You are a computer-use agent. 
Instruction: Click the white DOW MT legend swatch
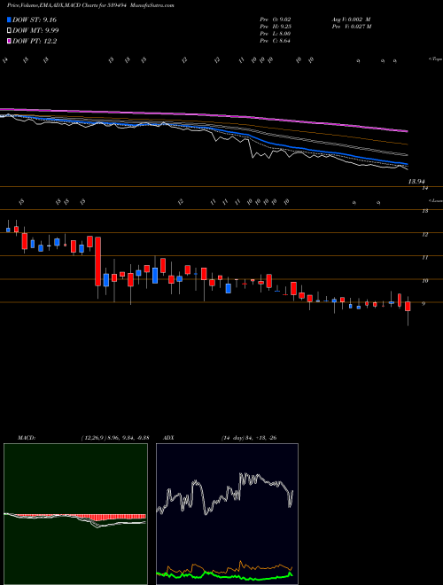pyautogui.click(x=9, y=31)
